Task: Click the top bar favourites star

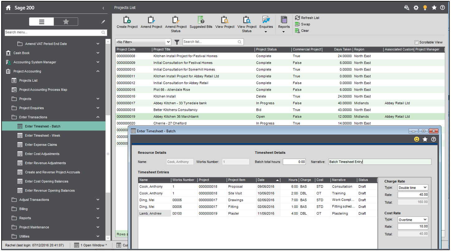Action: tap(434, 8)
